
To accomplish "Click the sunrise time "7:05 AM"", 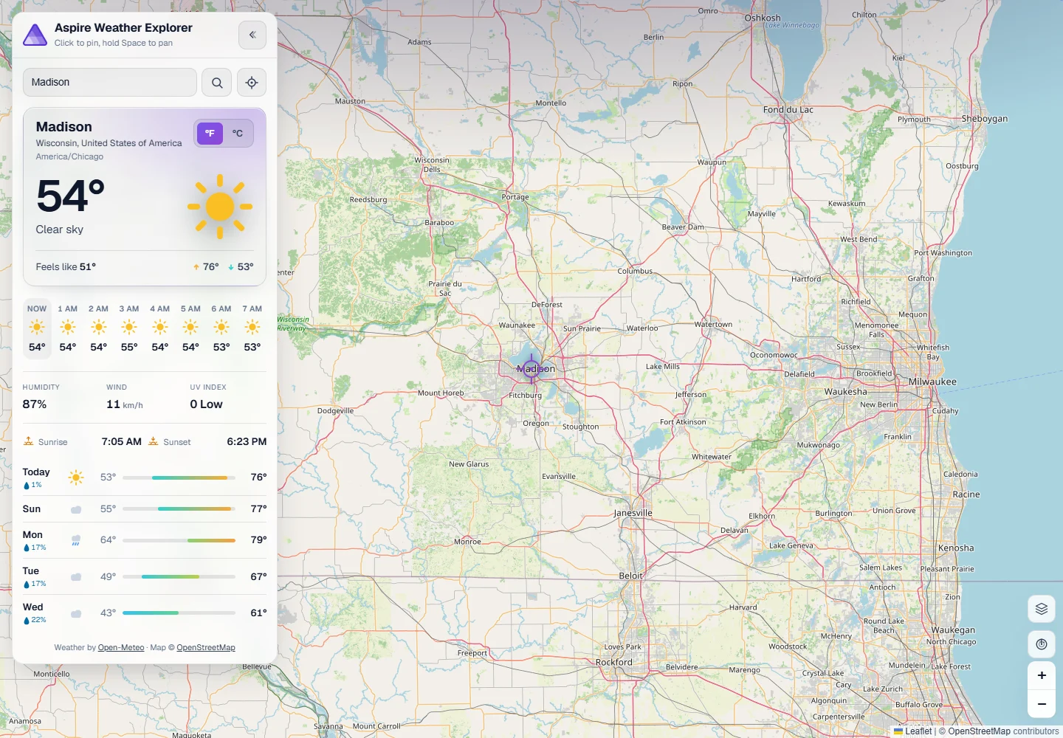I will pos(122,441).
